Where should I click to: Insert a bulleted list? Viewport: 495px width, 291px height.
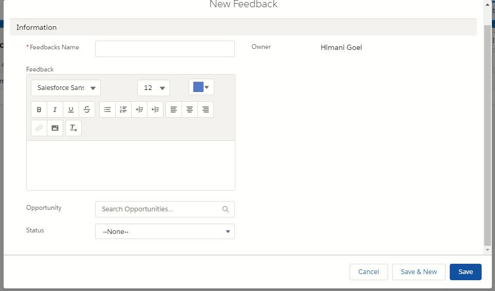(x=107, y=110)
